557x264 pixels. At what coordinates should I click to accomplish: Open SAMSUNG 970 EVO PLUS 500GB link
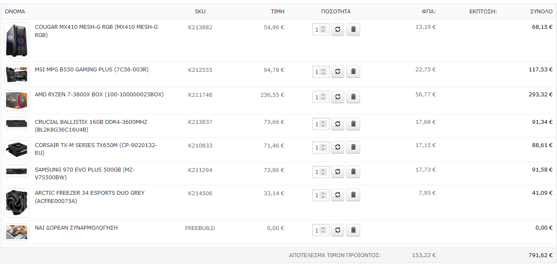click(x=85, y=173)
